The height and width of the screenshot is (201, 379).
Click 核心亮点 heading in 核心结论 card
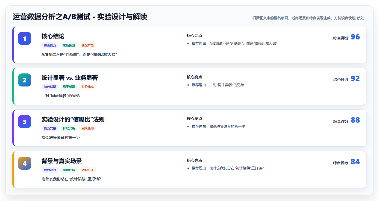pos(195,36)
